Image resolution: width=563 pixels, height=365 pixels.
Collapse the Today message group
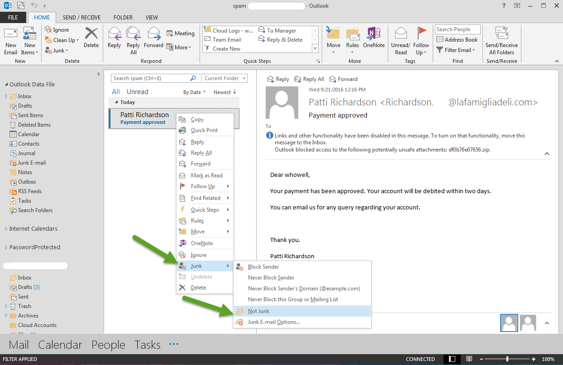(x=116, y=102)
